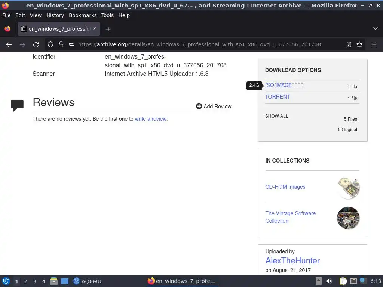Click the show desktop taskbar icon
This screenshot has height=287, width=383.
pyautogui.click(x=65, y=281)
